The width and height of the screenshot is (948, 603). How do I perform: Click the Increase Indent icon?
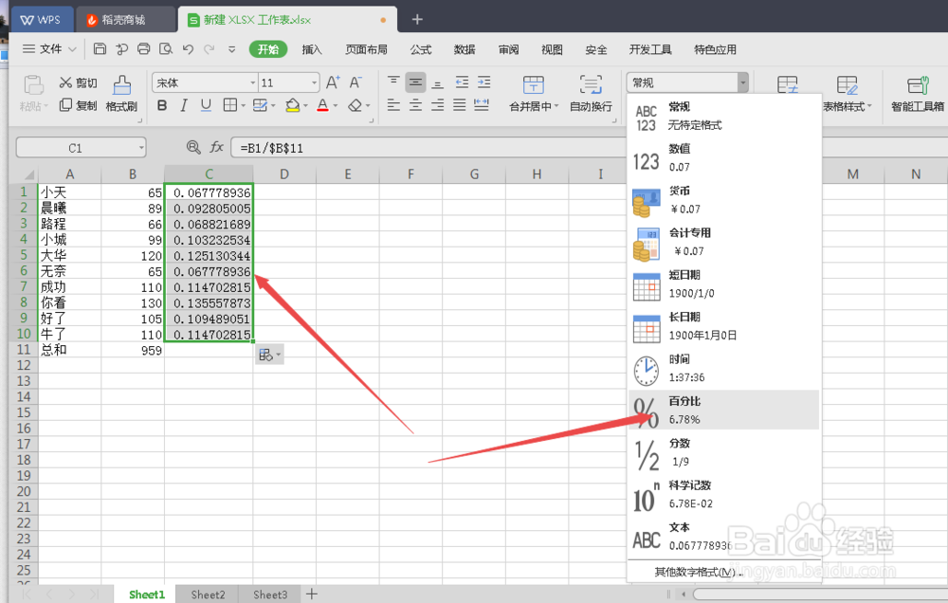483,82
